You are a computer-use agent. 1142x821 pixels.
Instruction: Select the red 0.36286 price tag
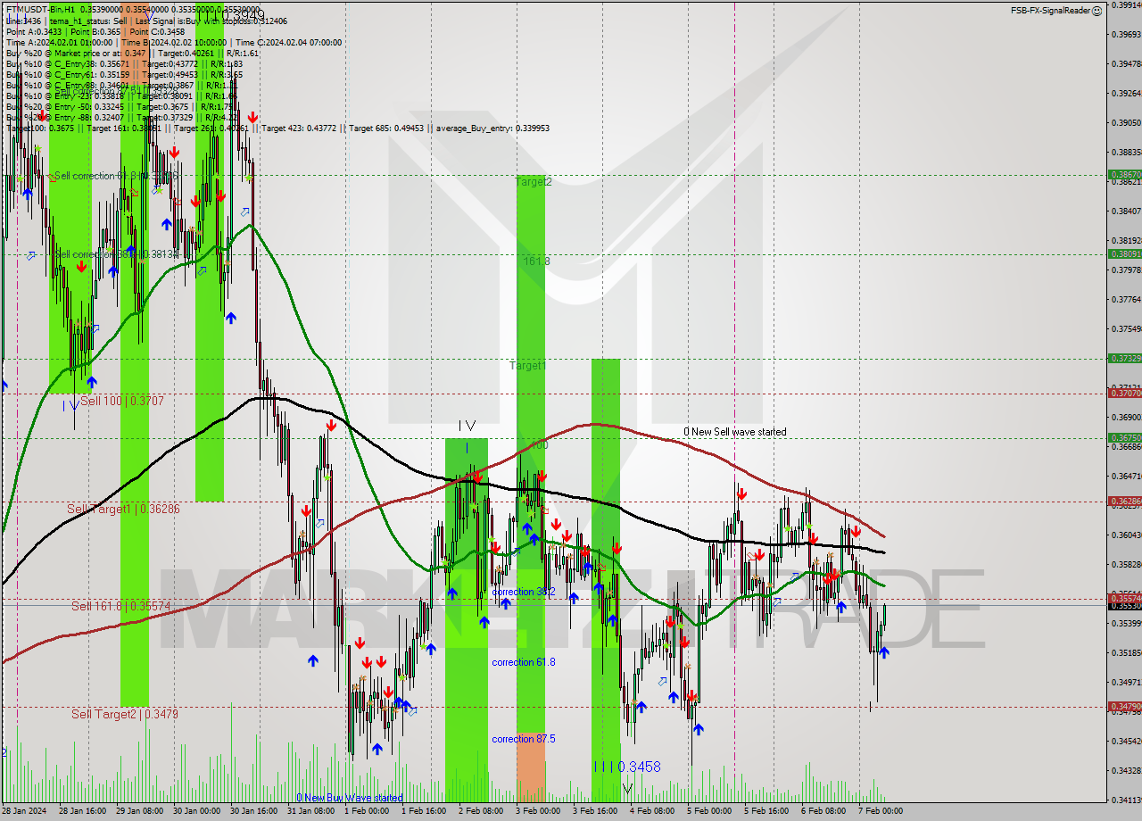1124,501
